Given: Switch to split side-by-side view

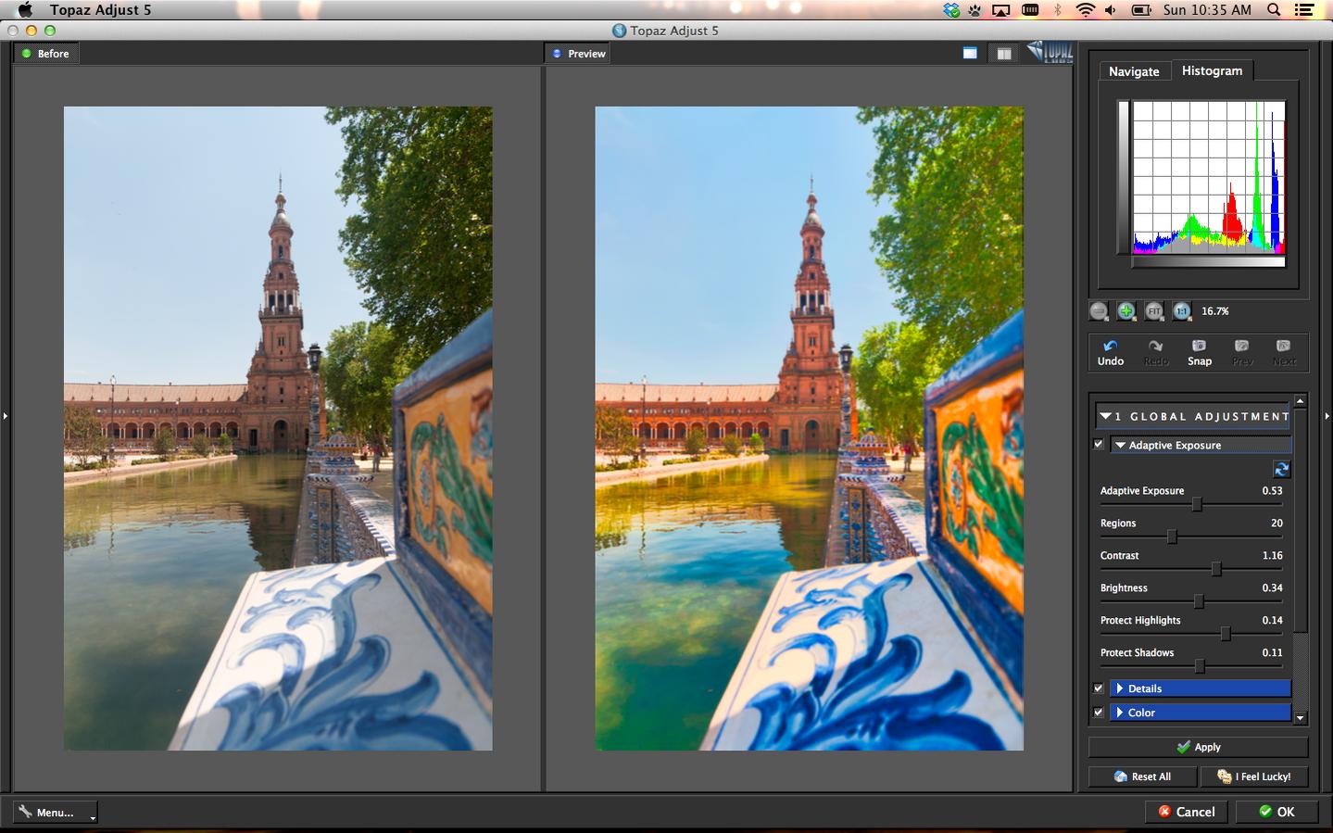Looking at the screenshot, I should pos(1003,54).
